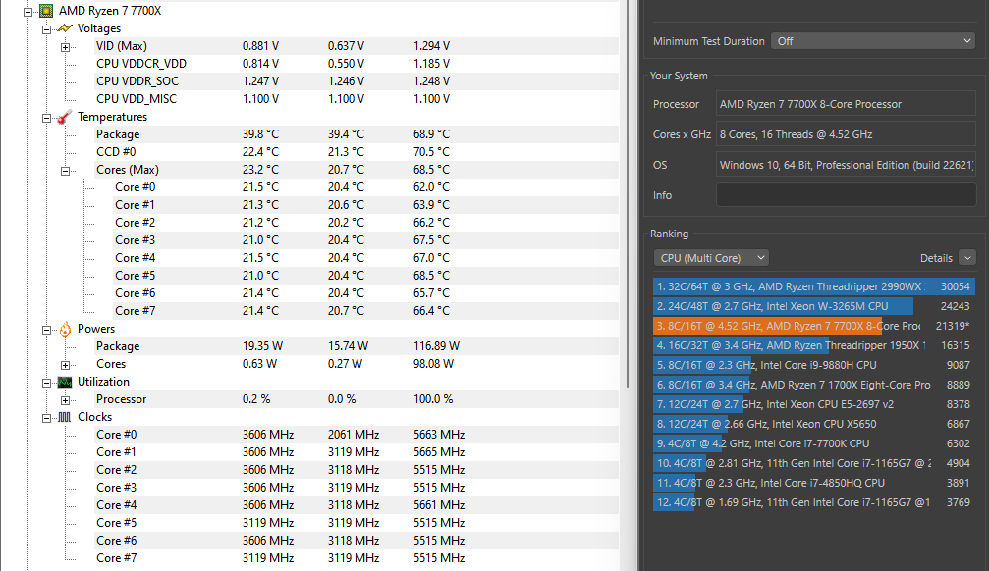Click the Utilization graph icon

tap(65, 382)
